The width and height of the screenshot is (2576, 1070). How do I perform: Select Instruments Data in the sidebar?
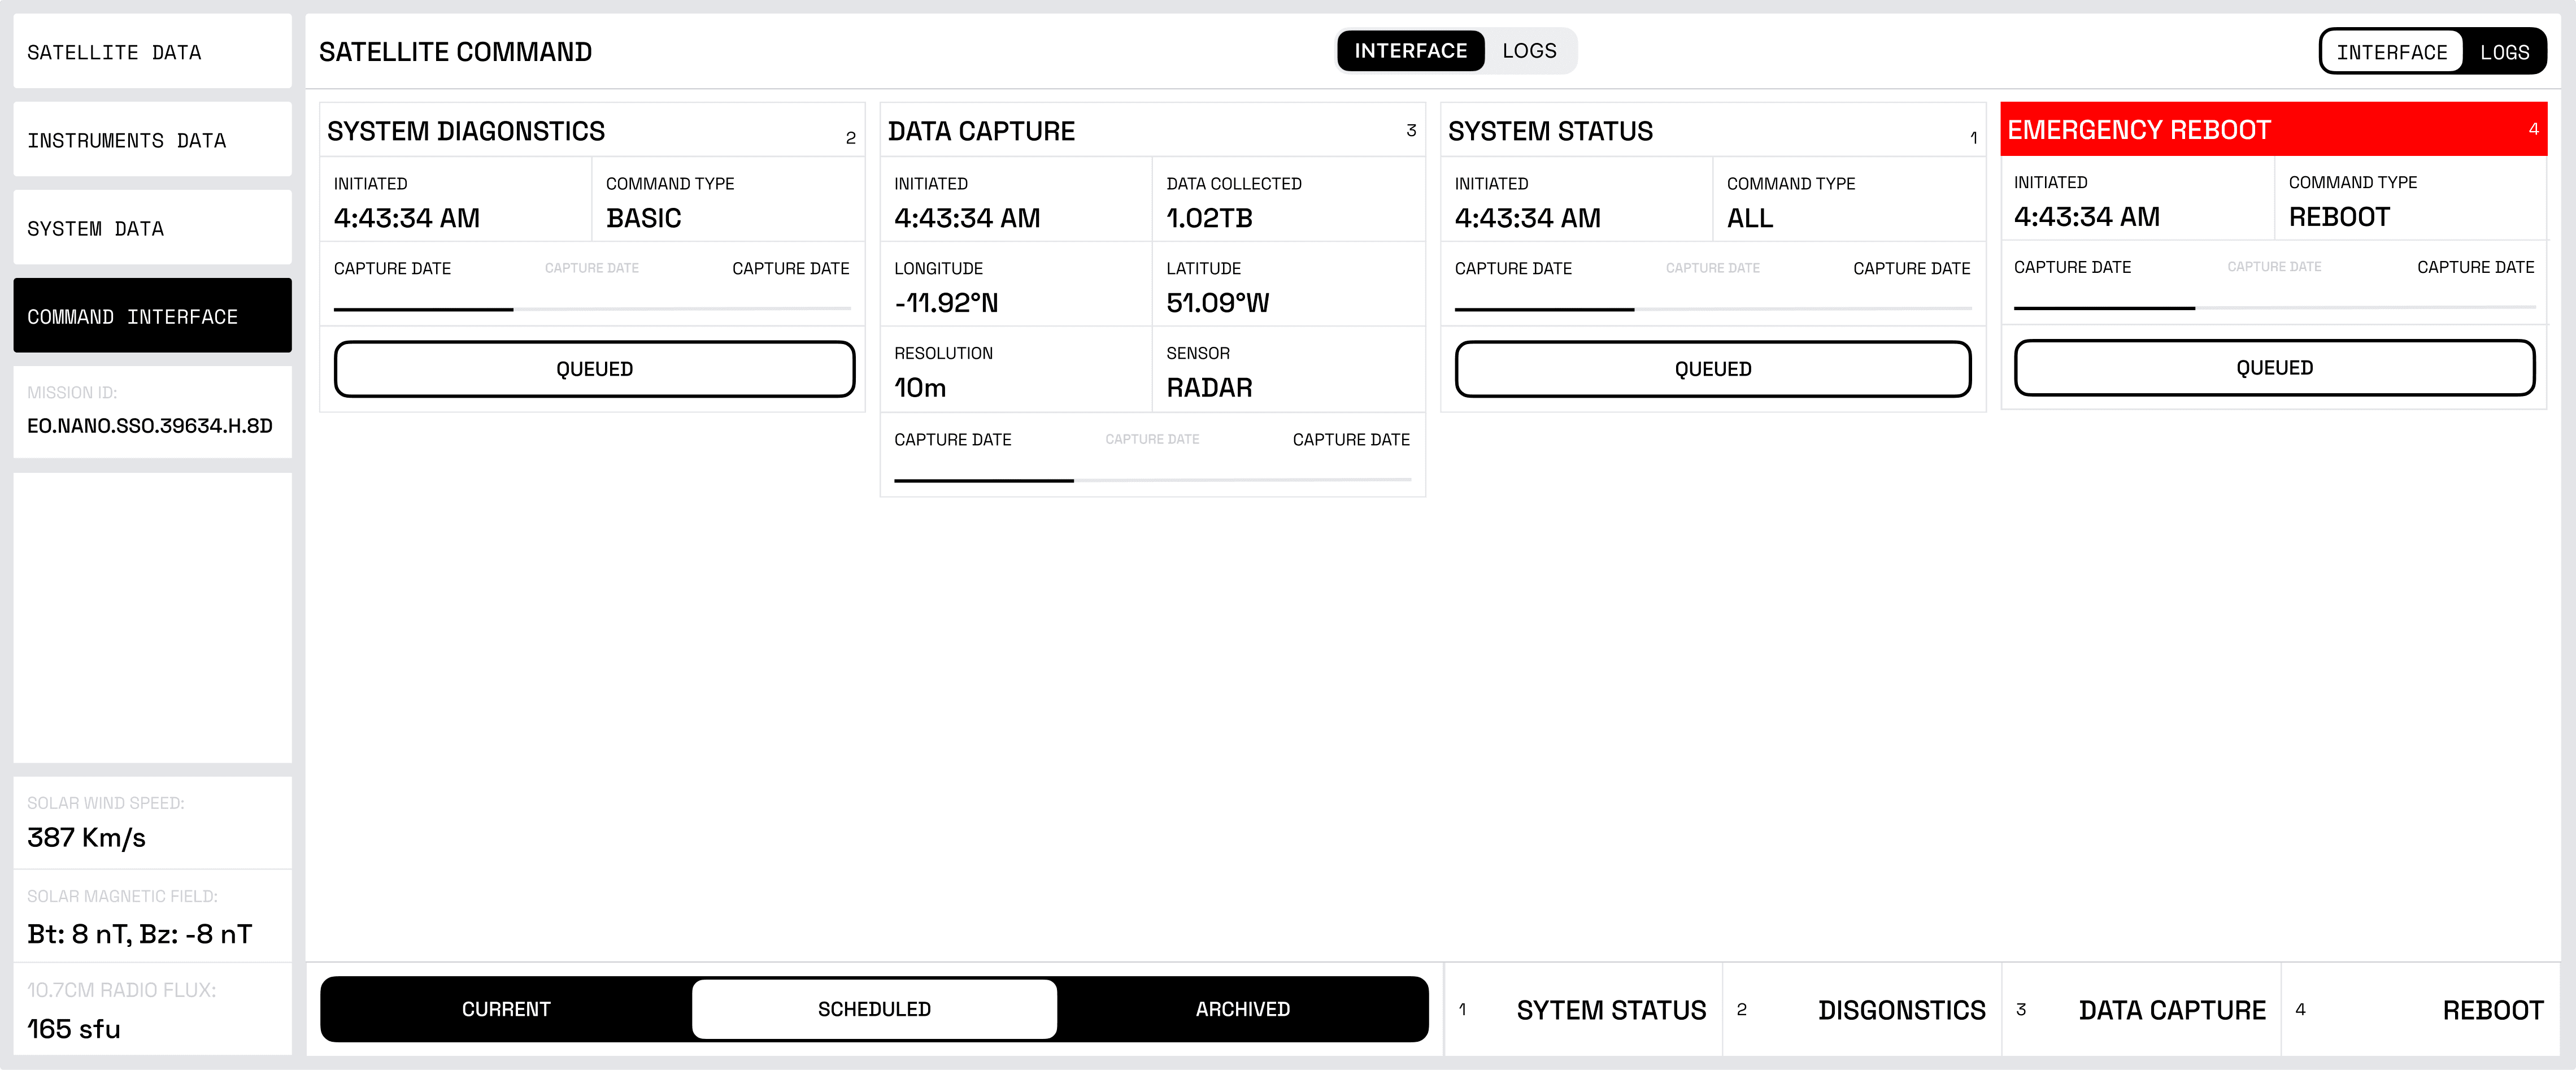click(152, 140)
